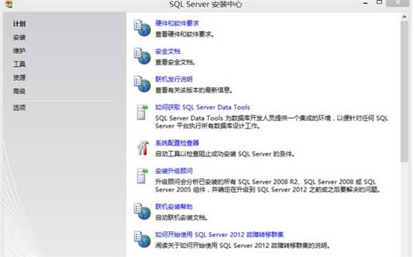This screenshot has height=257, width=414.
Task: Switch to the 资源 section
Action: pyautogui.click(x=19, y=78)
